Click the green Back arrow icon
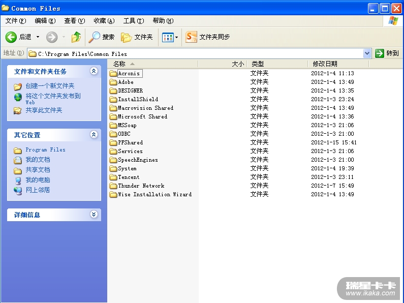This screenshot has height=303, width=404. coord(11,37)
